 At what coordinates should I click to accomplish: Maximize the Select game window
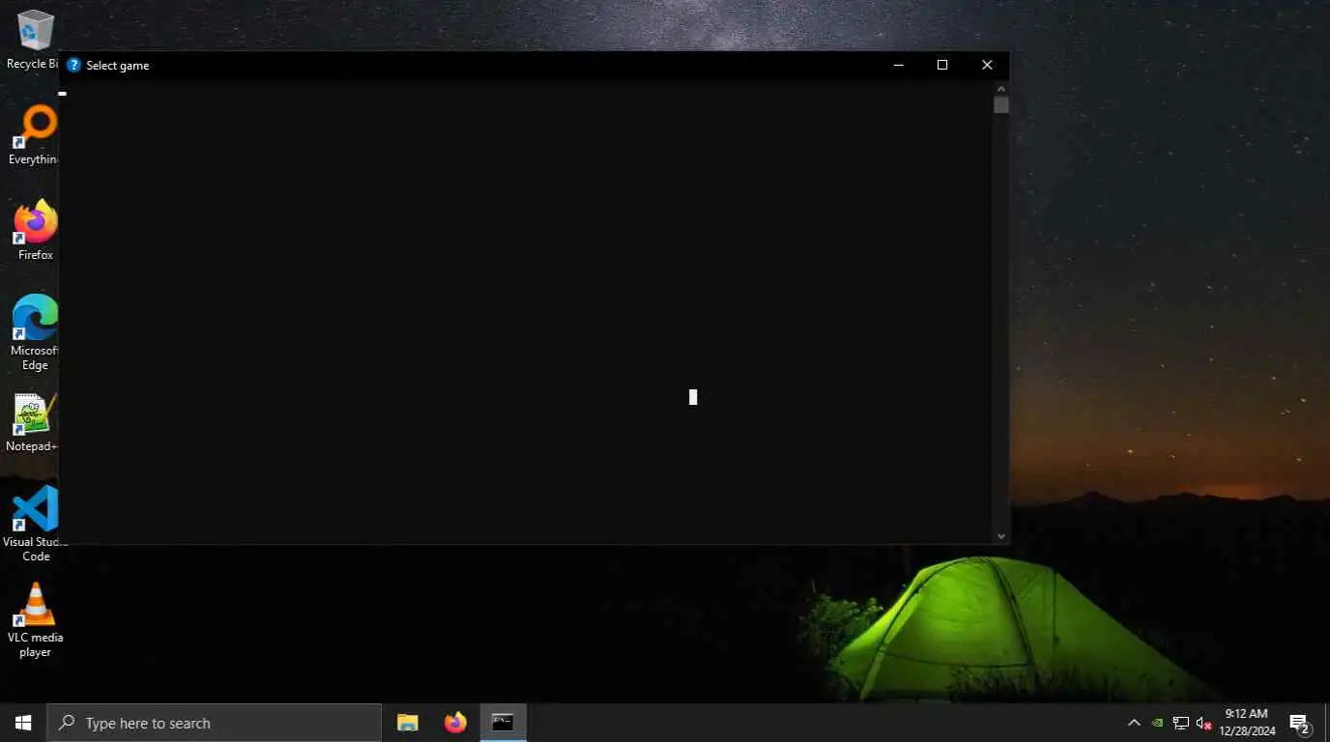coord(942,65)
